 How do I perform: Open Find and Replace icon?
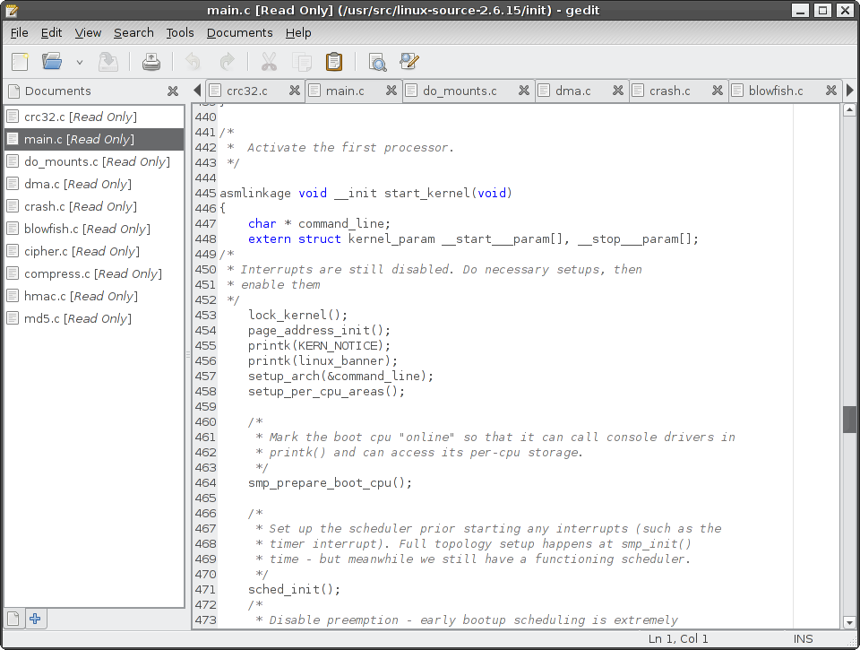pos(409,61)
